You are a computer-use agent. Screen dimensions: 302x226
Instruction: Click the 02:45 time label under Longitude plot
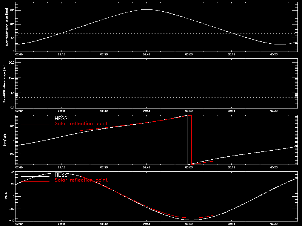pos(146,167)
